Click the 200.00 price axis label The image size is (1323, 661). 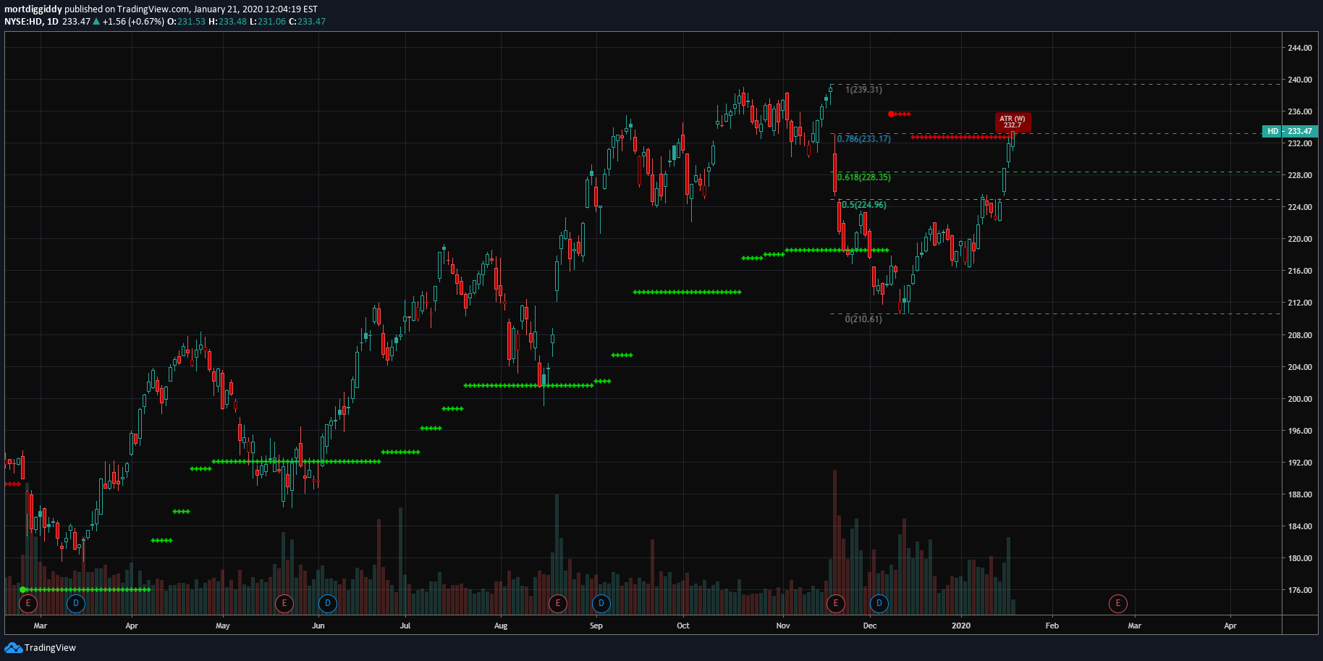tap(1300, 399)
